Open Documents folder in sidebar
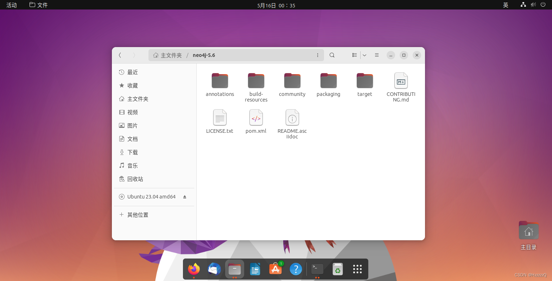 154,139
